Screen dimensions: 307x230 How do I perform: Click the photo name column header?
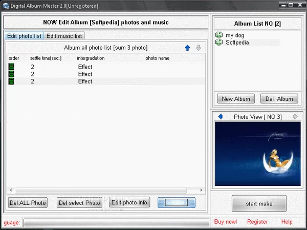coord(158,58)
